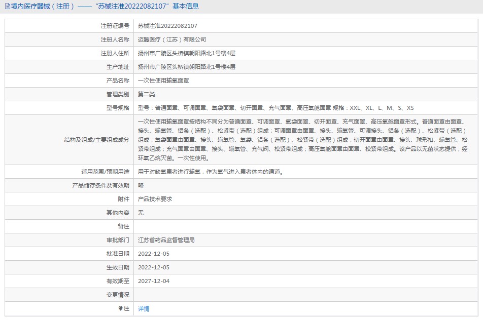Screen dimensions: 483x320
Task: Click the 审批部门 label cell
Action: tap(70, 240)
